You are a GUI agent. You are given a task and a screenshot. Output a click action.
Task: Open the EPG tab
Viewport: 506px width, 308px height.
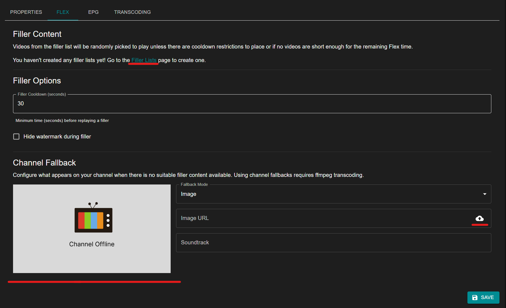click(x=93, y=12)
